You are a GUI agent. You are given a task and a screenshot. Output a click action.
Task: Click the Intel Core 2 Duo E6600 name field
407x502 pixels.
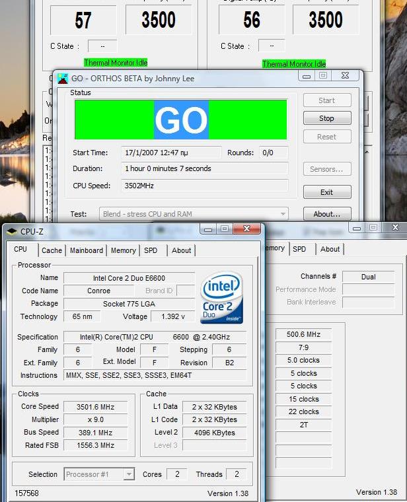[129, 278]
